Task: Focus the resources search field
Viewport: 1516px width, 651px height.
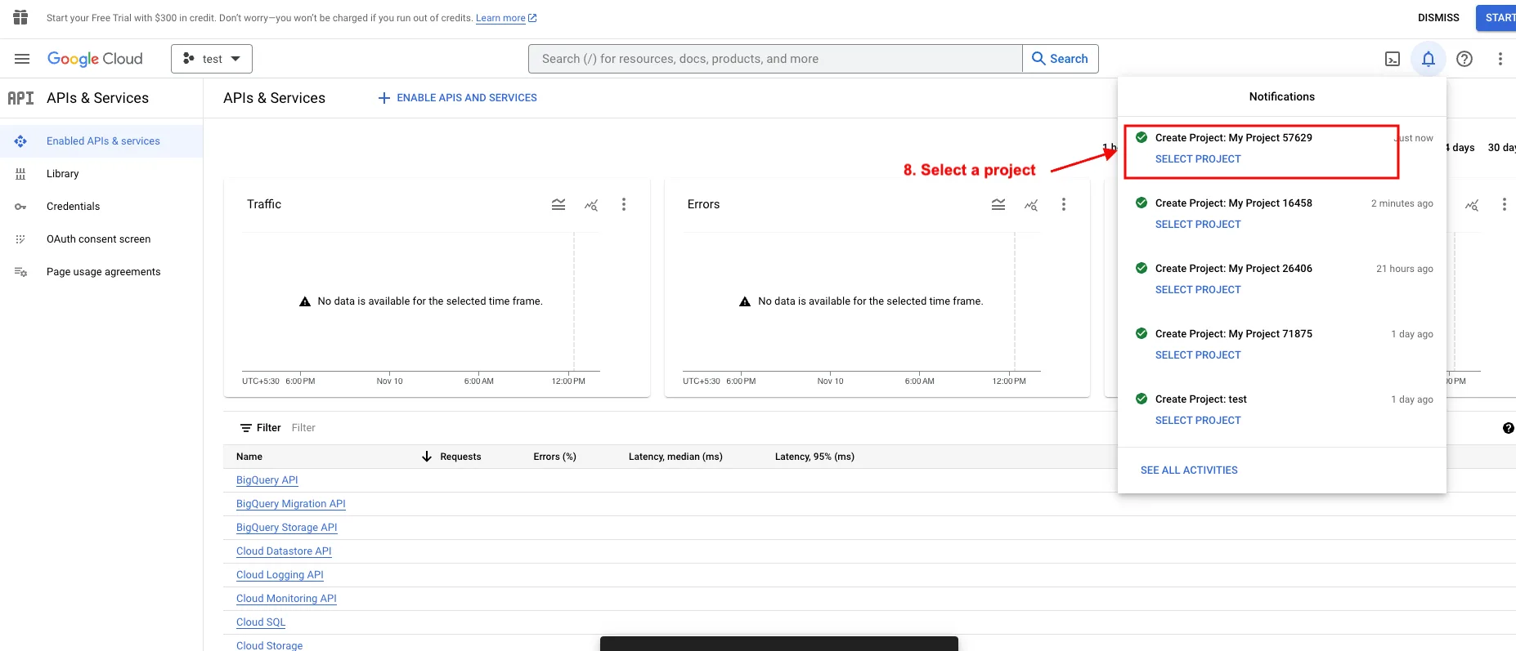Action: (x=775, y=59)
